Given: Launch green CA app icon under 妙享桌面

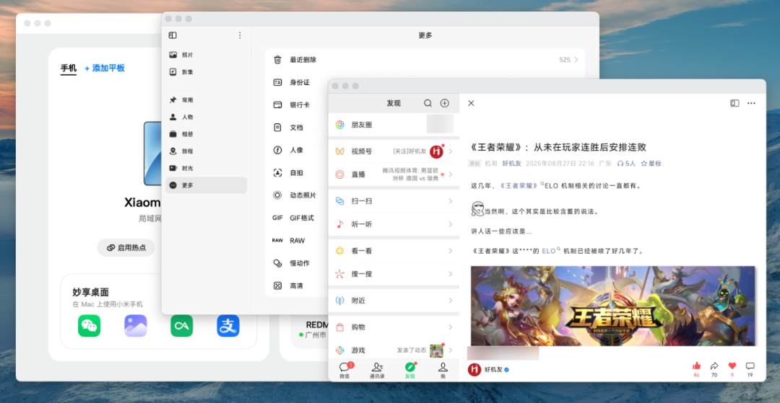Looking at the screenshot, I should click(181, 326).
